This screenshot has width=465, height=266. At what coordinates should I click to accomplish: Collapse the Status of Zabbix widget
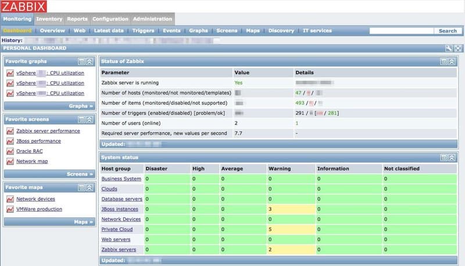pyautogui.click(x=452, y=61)
